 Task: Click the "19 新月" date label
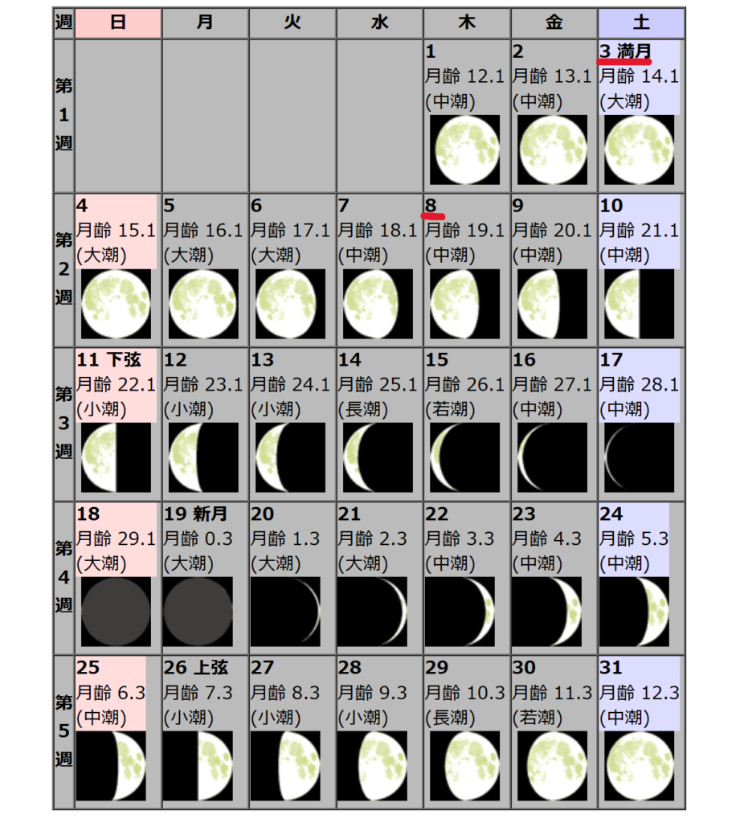point(195,514)
